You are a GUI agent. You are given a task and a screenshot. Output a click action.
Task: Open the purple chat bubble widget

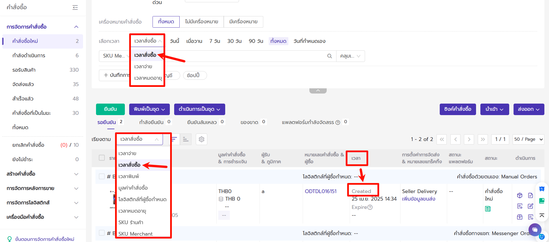[x=535, y=230]
